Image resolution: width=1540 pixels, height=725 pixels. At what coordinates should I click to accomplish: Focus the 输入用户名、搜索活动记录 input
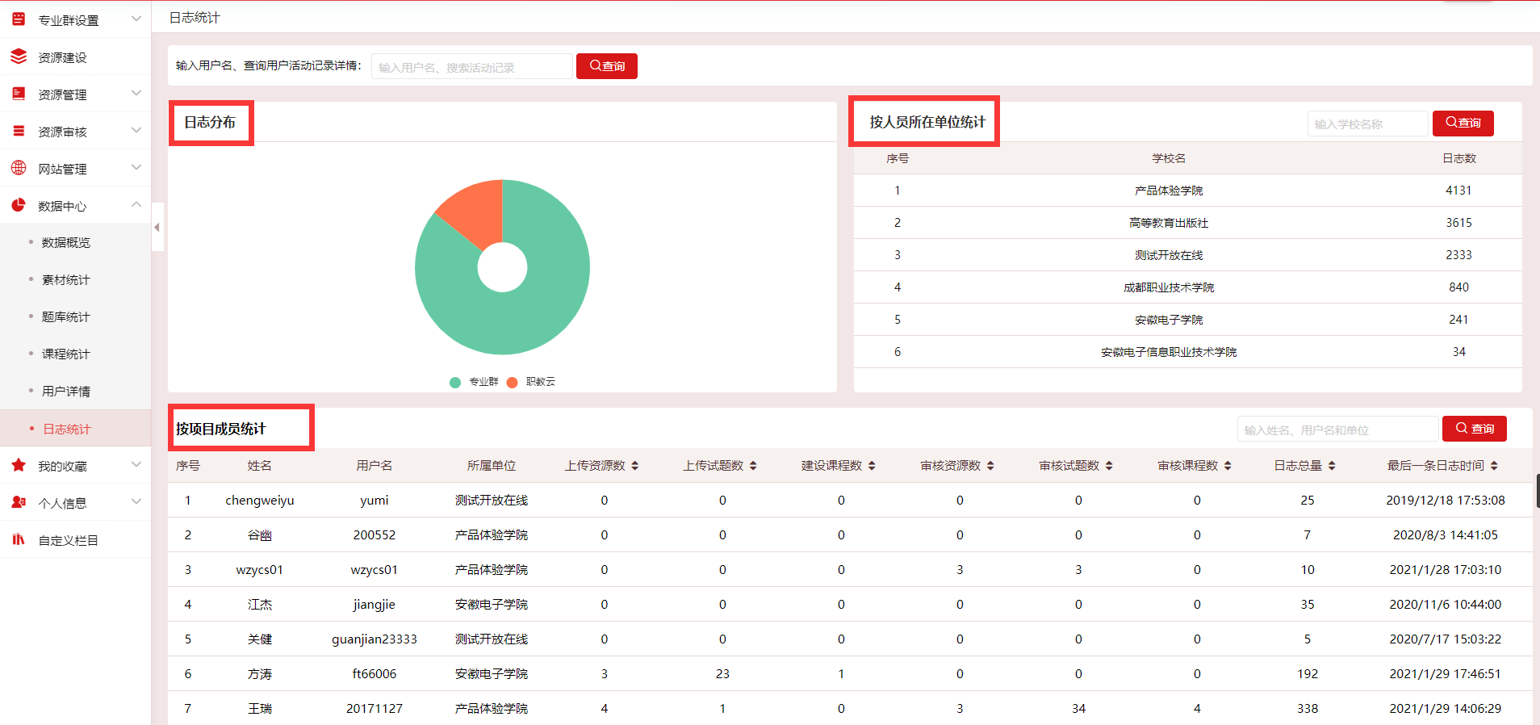pos(472,66)
